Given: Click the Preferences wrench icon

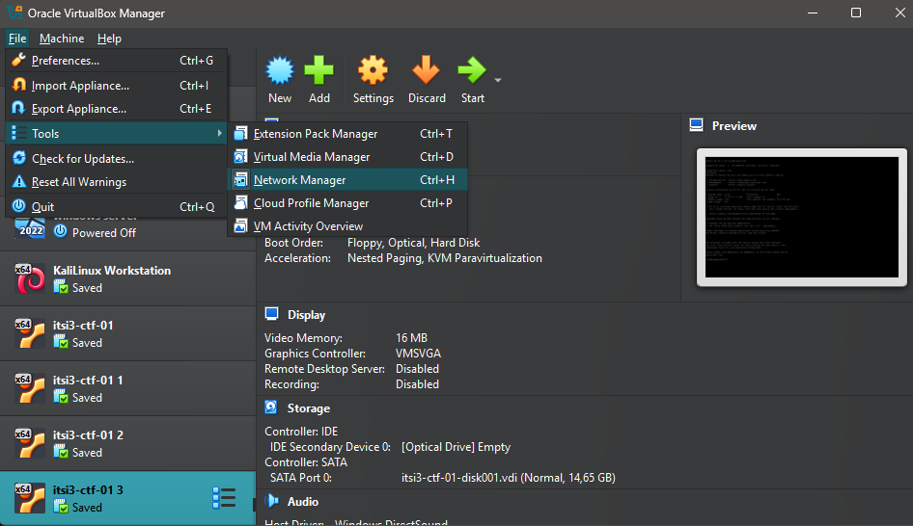Looking at the screenshot, I should (x=18, y=60).
